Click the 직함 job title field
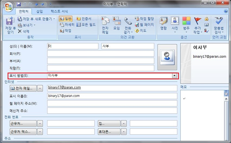This screenshot has height=143, width=231. [x=100, y=68]
